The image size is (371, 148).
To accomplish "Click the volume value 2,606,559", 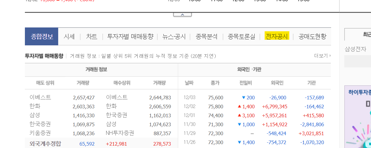I will [x=160, y=107].
